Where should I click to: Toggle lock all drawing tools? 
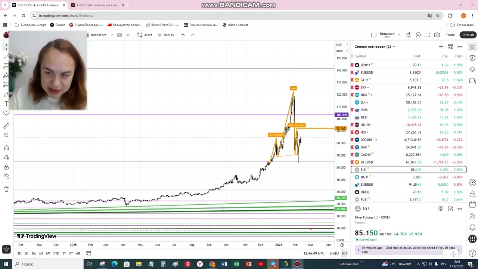pos(6,167)
